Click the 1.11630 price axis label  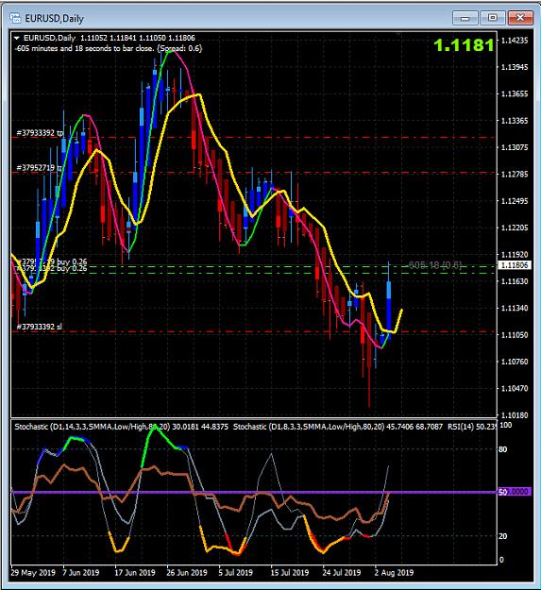click(x=515, y=281)
